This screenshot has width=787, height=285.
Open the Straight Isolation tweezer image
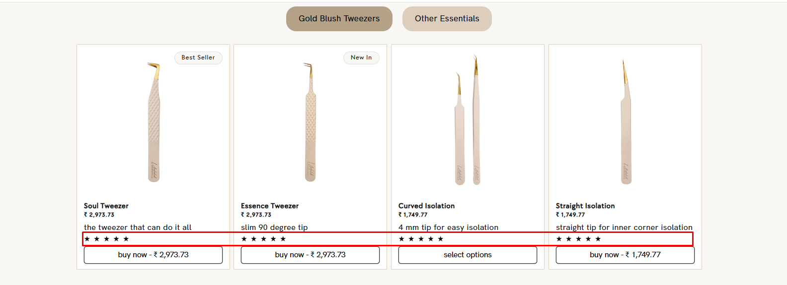(x=625, y=122)
